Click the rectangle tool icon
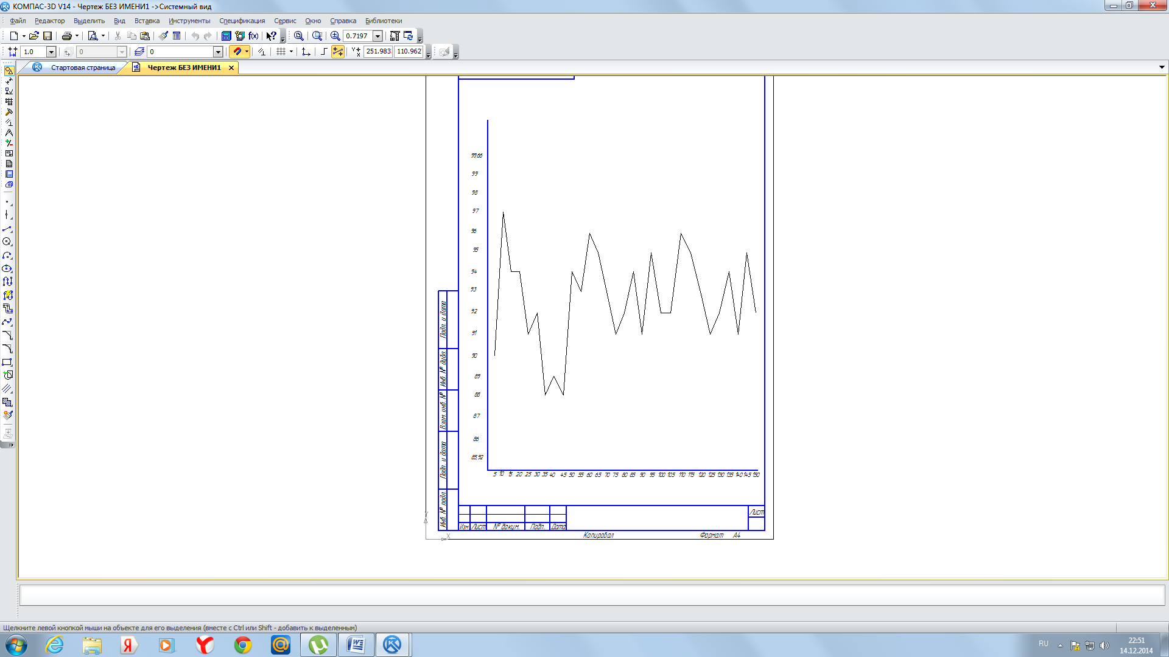 click(9, 362)
